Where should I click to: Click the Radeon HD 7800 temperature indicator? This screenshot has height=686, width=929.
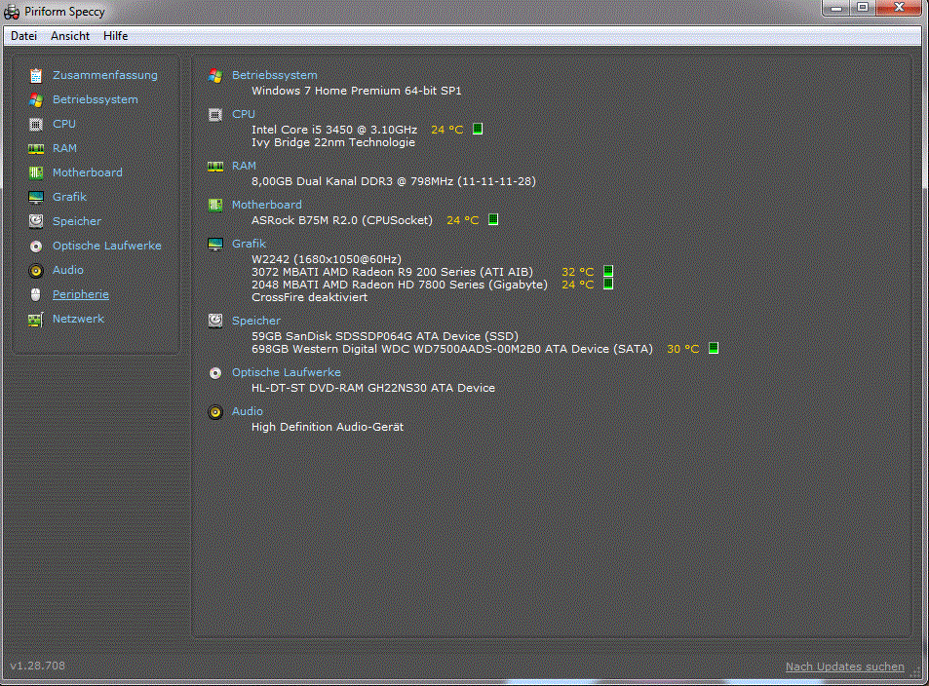608,284
